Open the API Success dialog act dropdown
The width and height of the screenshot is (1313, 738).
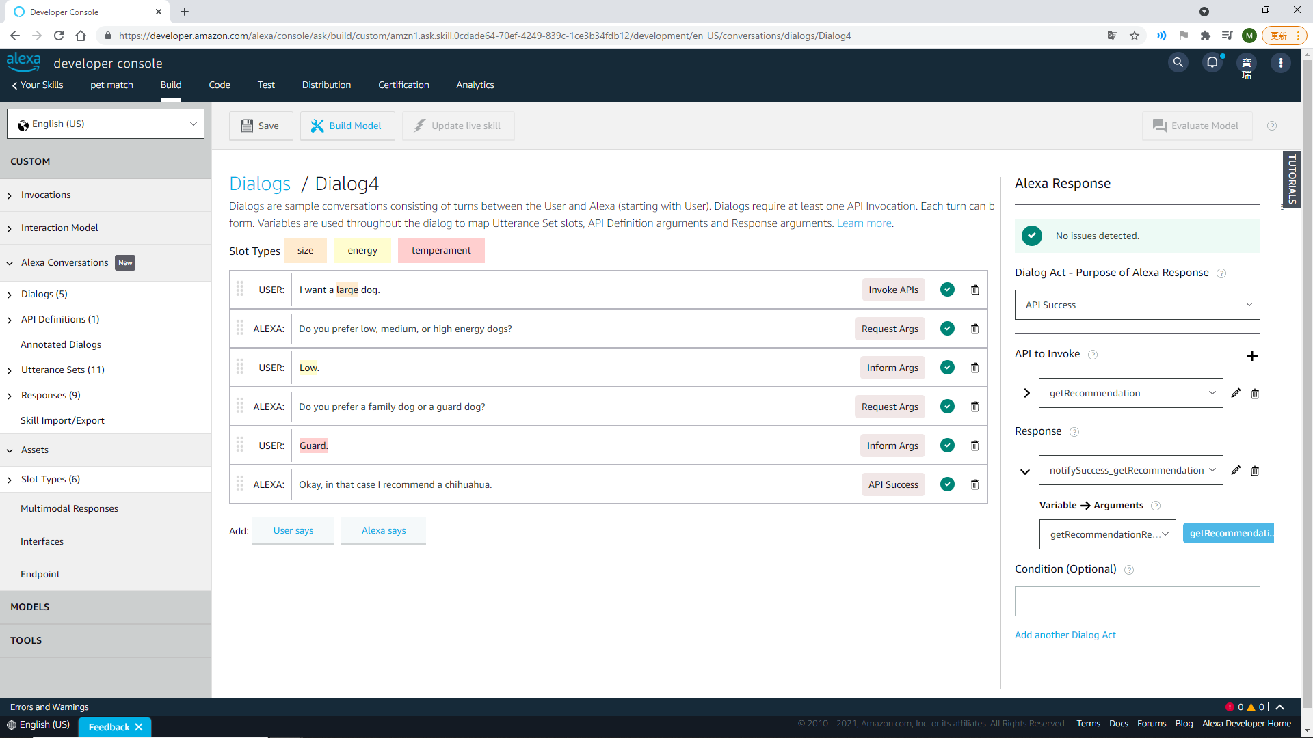point(1137,305)
